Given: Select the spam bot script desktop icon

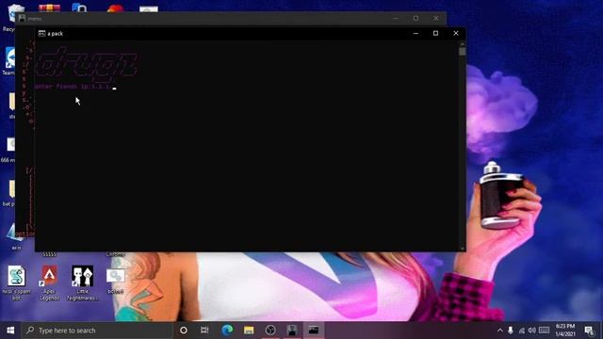Looking at the screenshot, I should (17, 283).
